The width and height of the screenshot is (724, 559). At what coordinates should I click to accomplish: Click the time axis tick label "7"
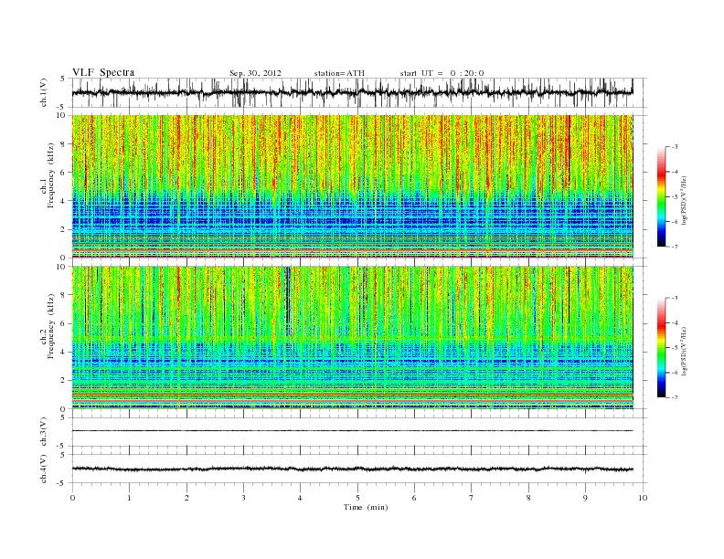(x=472, y=498)
